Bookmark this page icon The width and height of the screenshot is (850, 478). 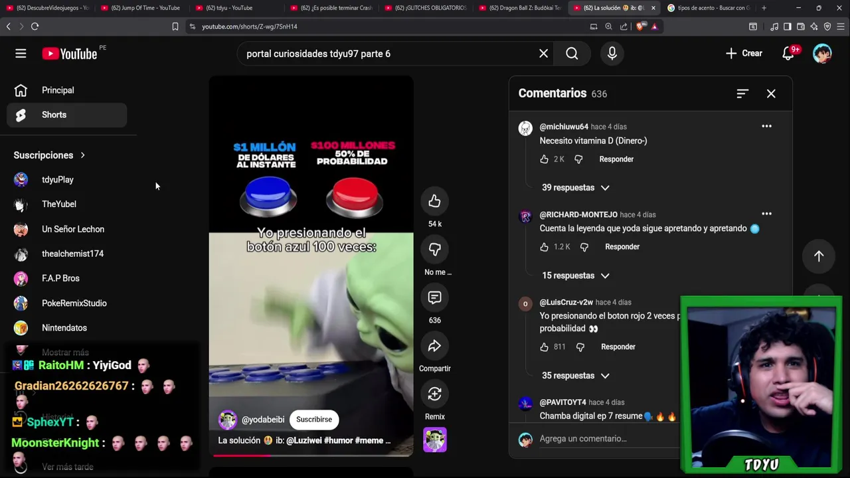click(175, 27)
